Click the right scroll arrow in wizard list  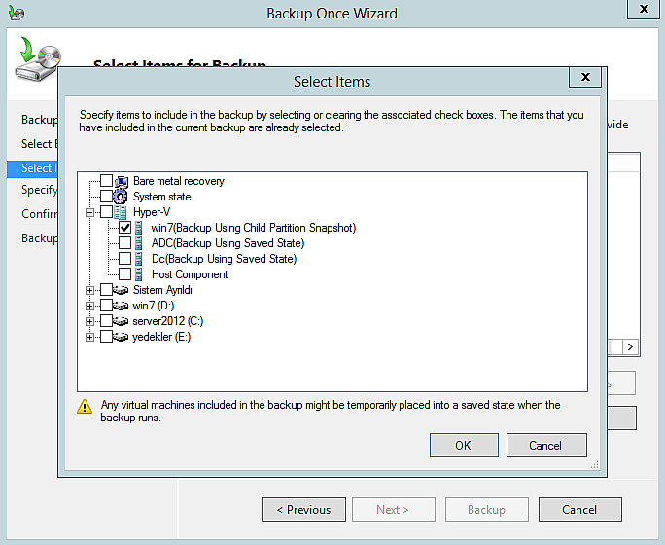click(x=630, y=346)
